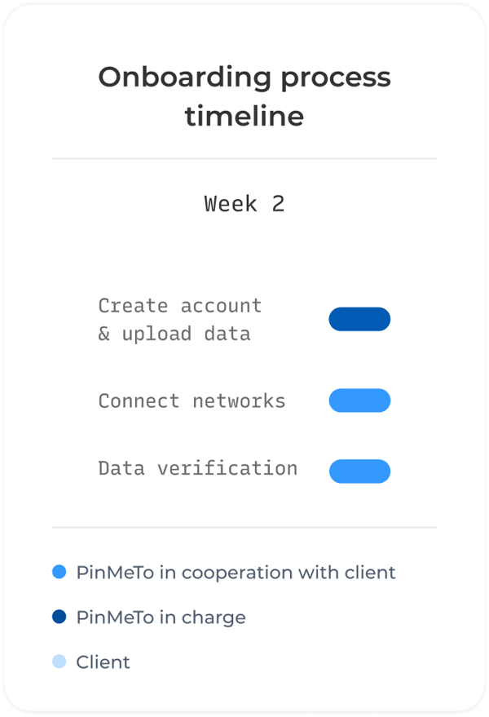Screen dimensions: 489x717
Task: Click 'PinMeTo in cooperation with client' legend text
Action: point(236,573)
